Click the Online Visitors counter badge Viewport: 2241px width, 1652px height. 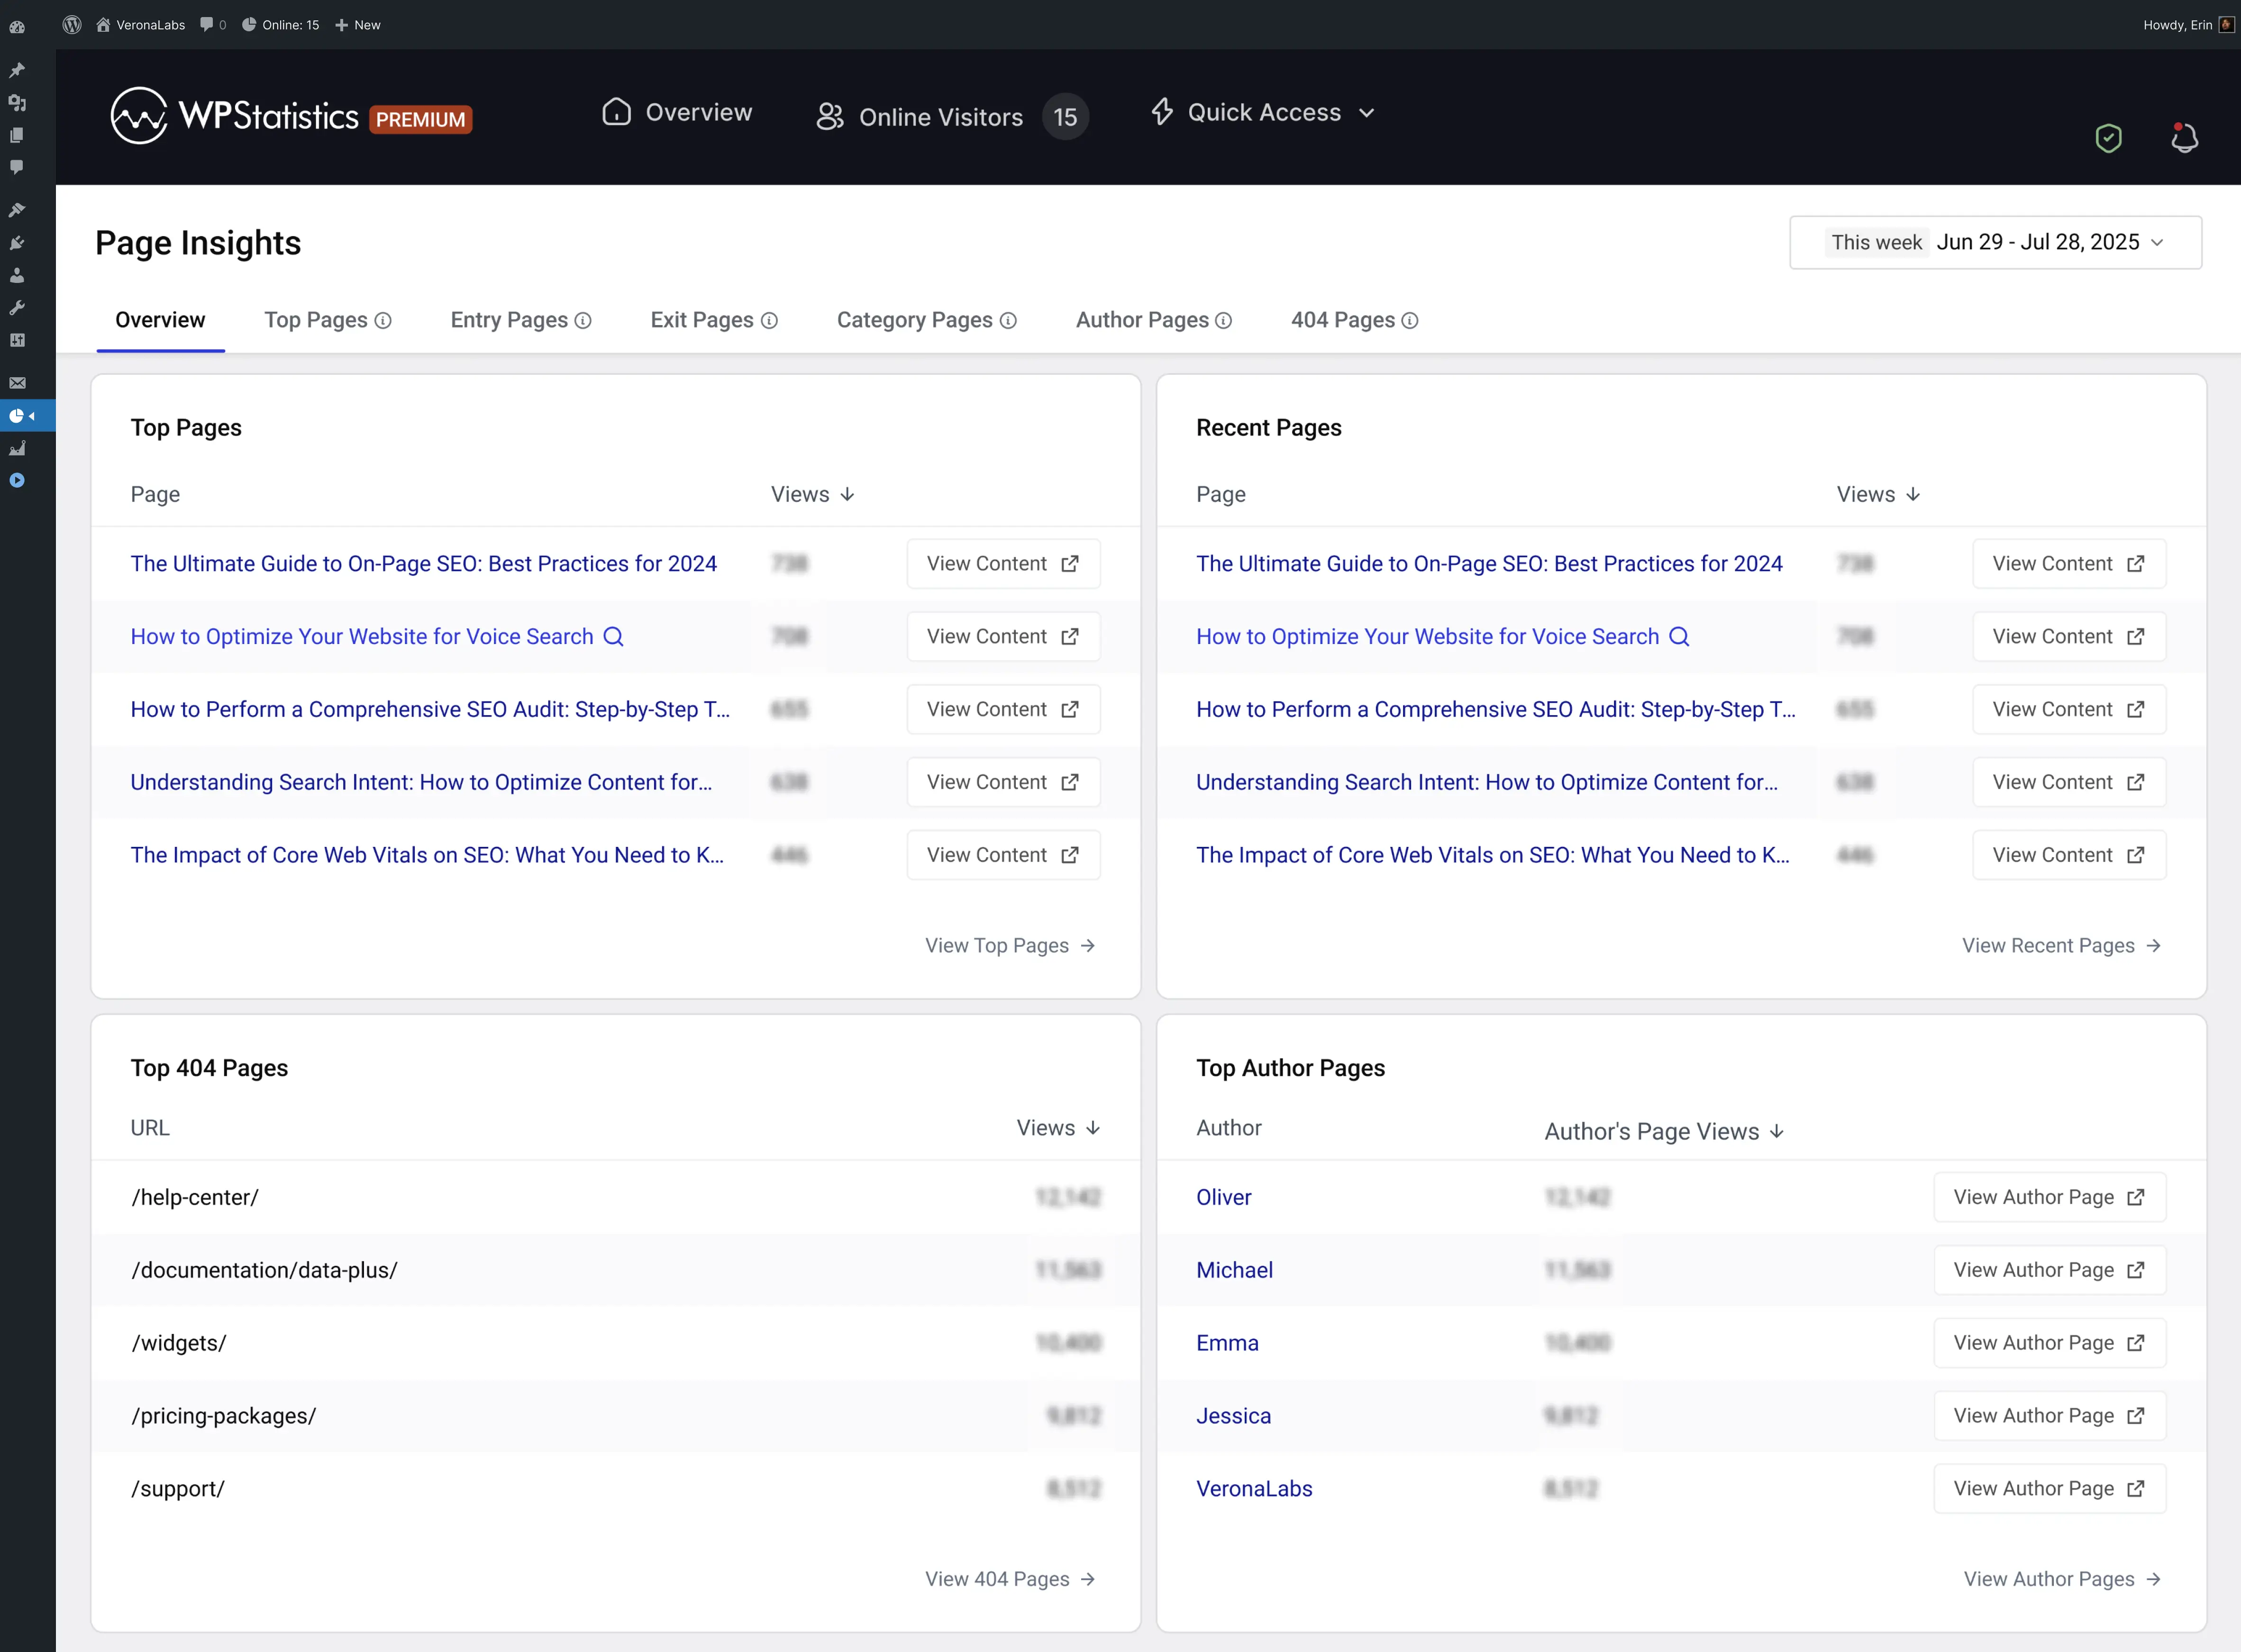(1065, 116)
